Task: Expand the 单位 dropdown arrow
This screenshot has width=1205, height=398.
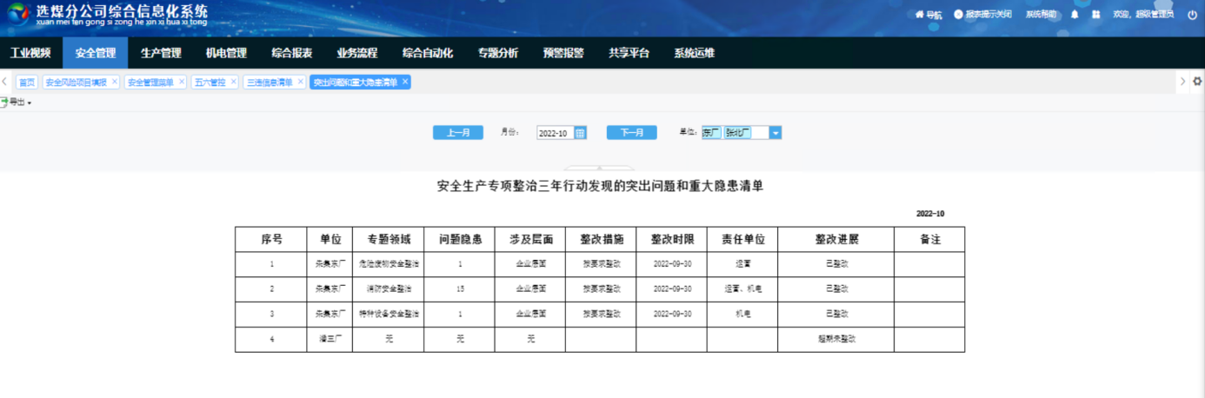Action: (776, 133)
